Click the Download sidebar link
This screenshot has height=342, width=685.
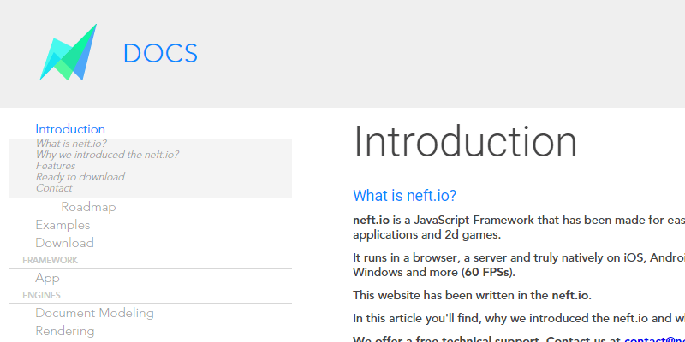[64, 243]
